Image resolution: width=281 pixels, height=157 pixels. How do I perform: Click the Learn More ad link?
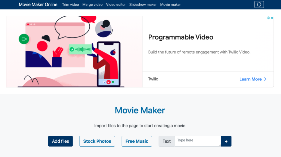250,79
